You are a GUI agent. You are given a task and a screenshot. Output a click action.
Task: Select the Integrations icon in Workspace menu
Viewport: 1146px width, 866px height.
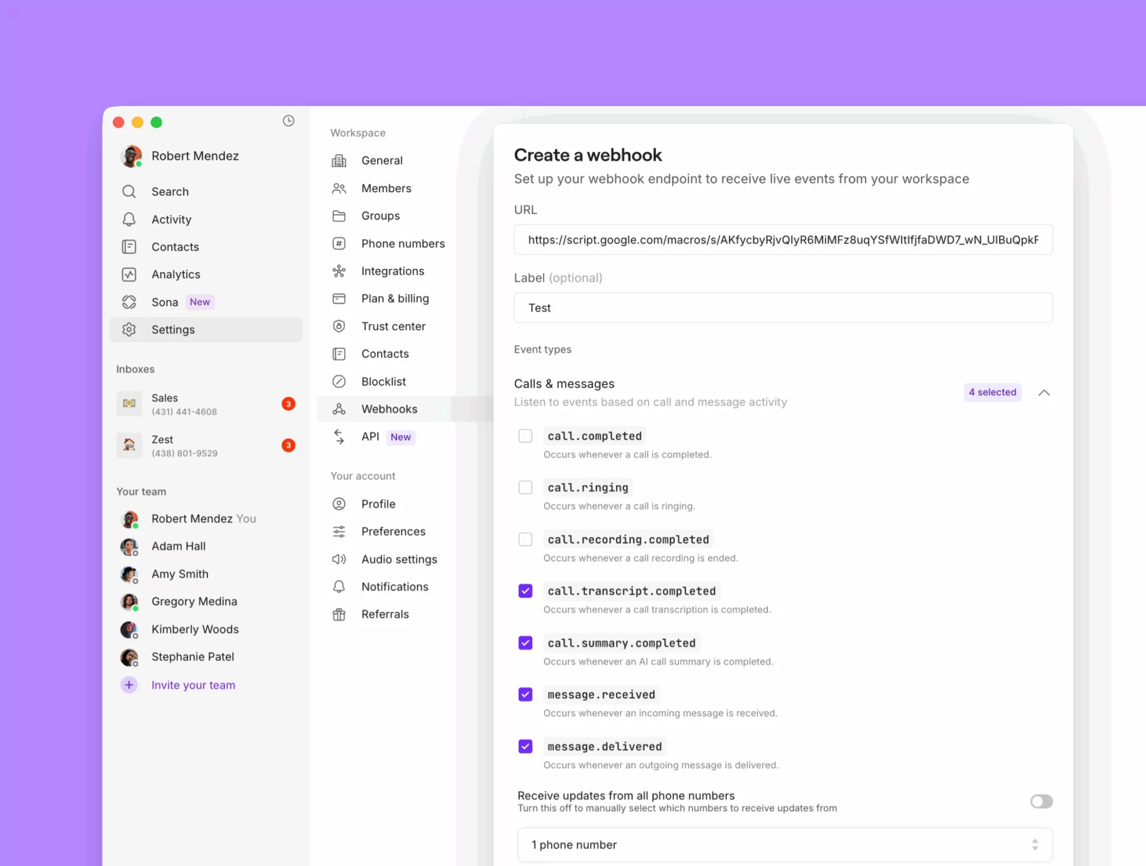click(x=339, y=271)
